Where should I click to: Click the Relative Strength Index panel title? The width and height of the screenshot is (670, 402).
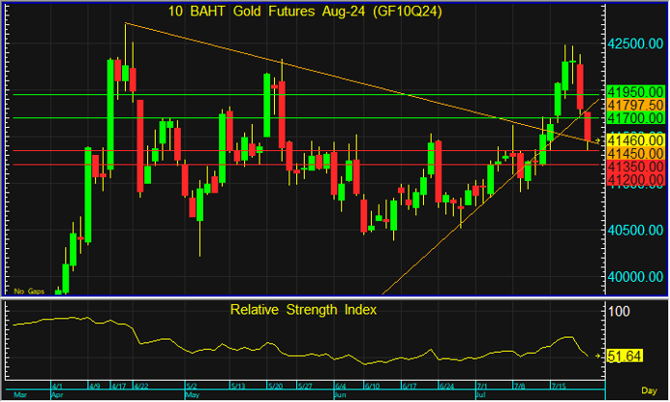click(x=303, y=310)
